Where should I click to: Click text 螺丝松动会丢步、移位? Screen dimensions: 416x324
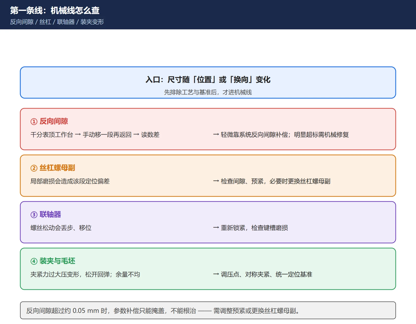61,228
